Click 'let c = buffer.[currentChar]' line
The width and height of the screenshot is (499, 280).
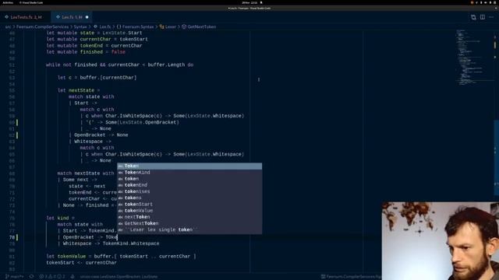(97, 78)
